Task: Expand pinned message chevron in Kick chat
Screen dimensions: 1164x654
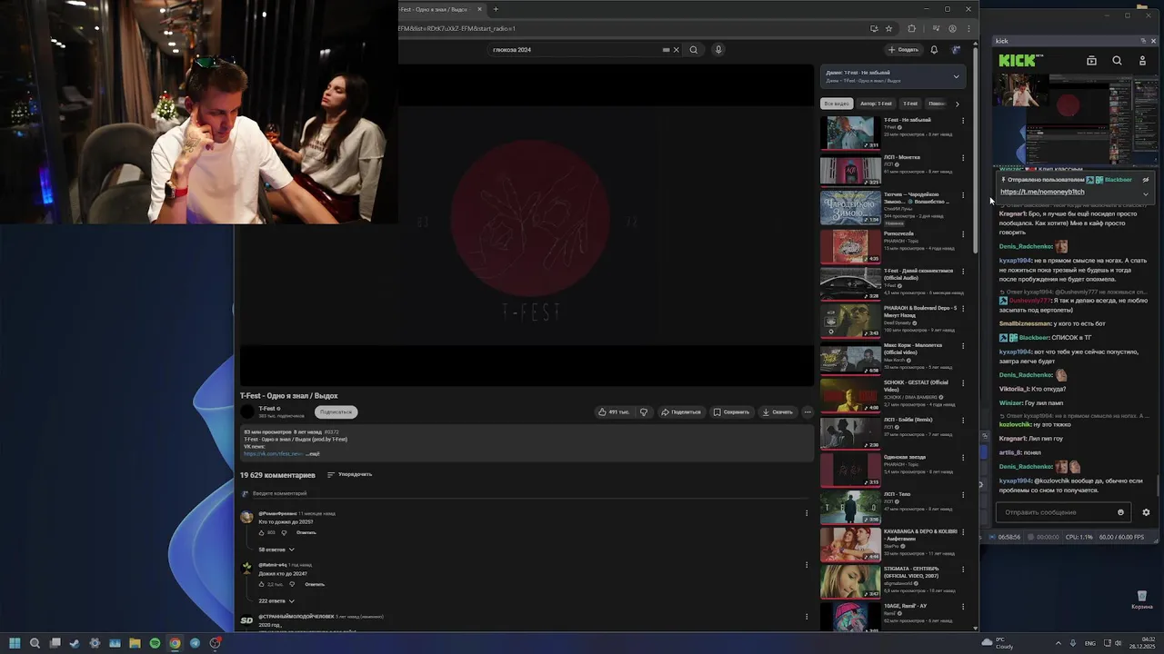Action: [1145, 193]
